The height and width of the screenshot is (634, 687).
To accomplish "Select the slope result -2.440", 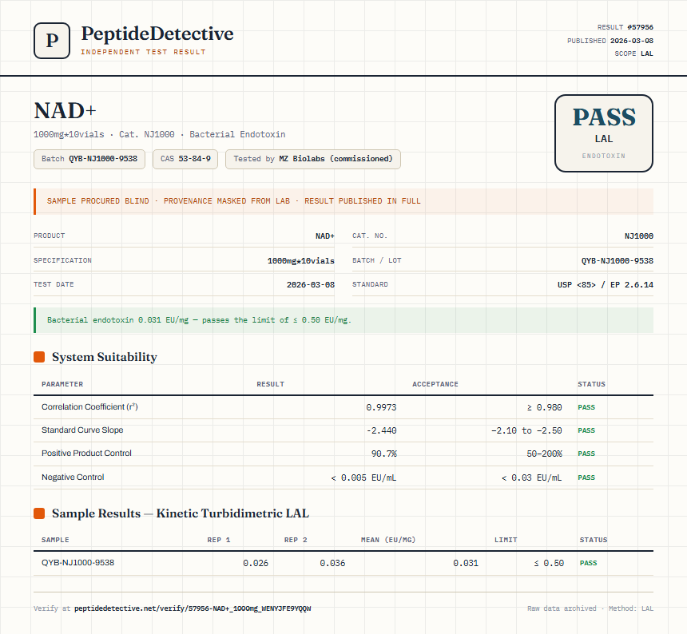I will [x=381, y=430].
